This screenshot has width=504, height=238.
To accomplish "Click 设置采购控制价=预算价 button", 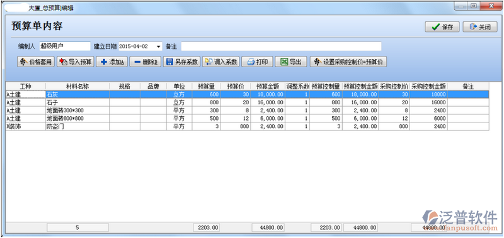I will tap(348, 62).
